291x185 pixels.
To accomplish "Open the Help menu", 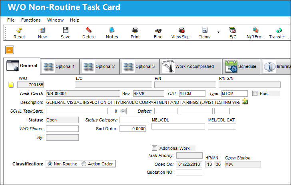I will (75, 20).
